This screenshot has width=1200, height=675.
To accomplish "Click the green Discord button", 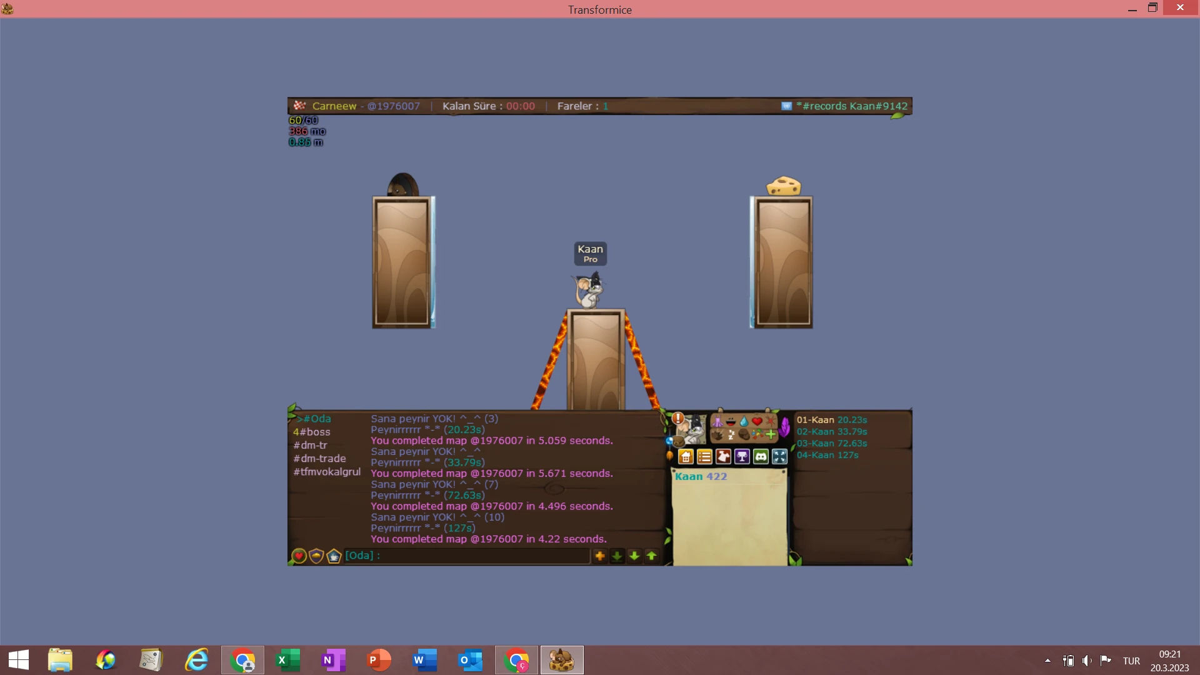I will coord(761,457).
